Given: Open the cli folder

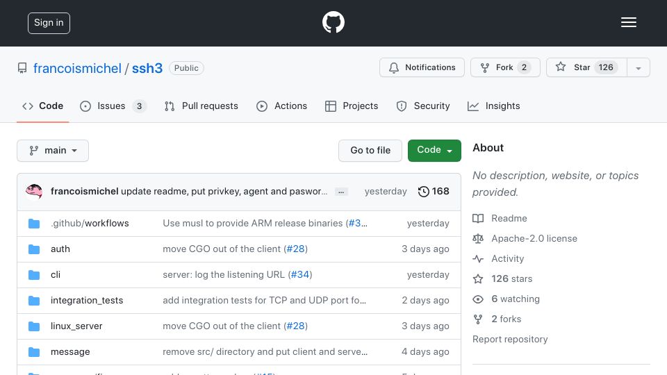Looking at the screenshot, I should [x=56, y=275].
